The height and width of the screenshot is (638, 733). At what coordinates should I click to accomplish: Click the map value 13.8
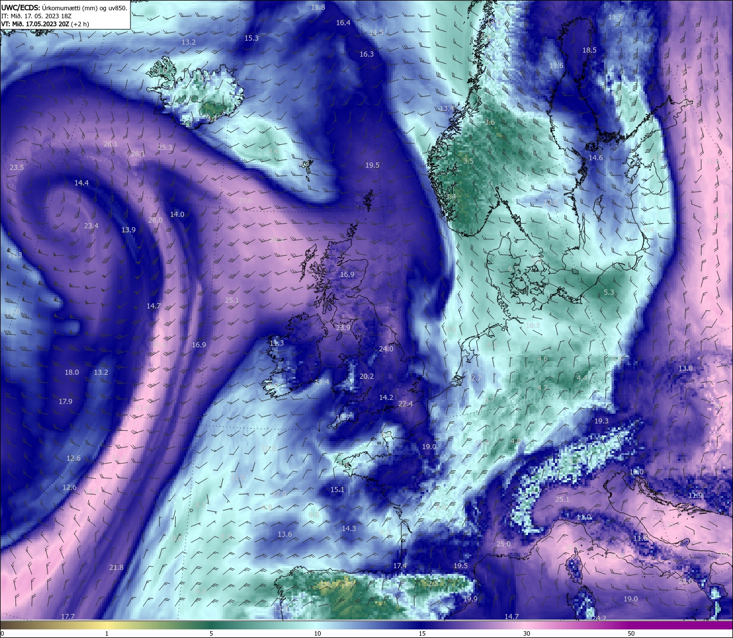tap(685, 368)
